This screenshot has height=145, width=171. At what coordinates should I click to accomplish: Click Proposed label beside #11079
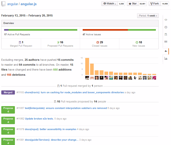tap(8, 131)
